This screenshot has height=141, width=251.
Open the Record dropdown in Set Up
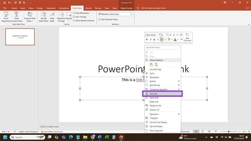[69, 21]
